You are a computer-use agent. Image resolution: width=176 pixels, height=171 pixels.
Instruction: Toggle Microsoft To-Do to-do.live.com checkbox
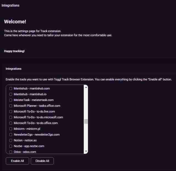point(11,111)
